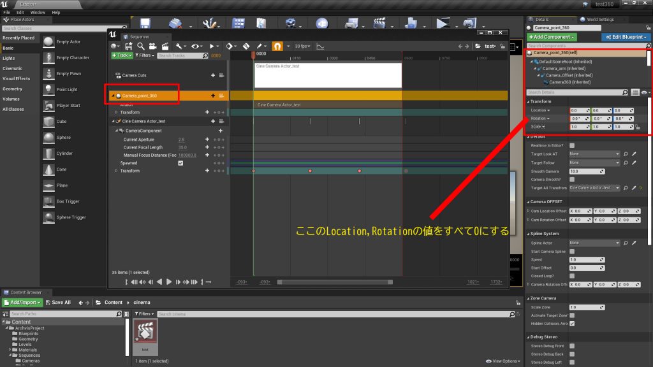653x367 pixels.
Task: Toggle Activate Target Zone checkbox
Action: (x=572, y=315)
